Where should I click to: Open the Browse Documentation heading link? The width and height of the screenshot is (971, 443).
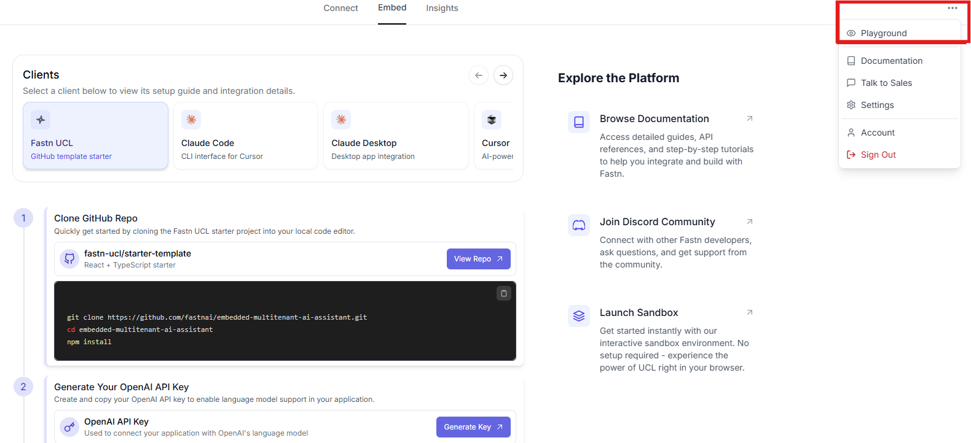655,118
